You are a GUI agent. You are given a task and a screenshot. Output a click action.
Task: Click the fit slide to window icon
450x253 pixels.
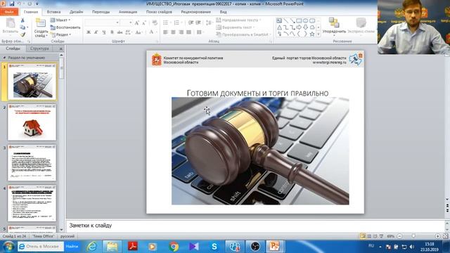click(x=445, y=236)
